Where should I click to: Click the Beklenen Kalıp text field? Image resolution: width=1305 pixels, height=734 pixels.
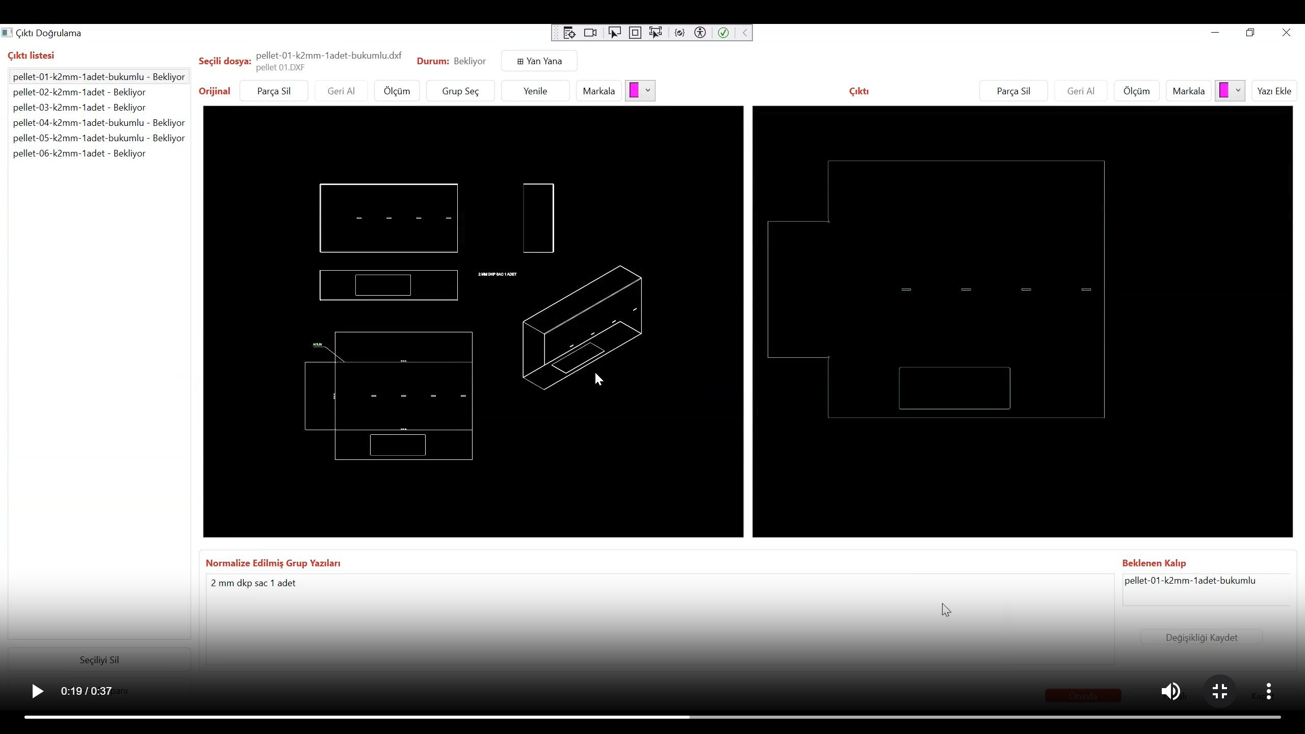point(1206,589)
